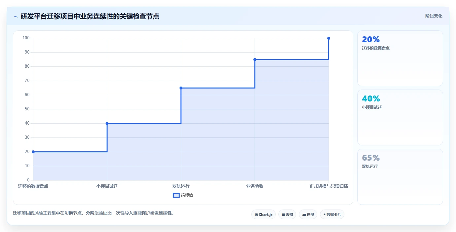Click the data point at 业务验收 (85)

[x=255, y=59]
